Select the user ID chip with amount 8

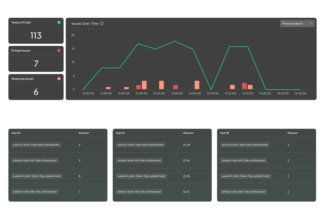[37, 176]
